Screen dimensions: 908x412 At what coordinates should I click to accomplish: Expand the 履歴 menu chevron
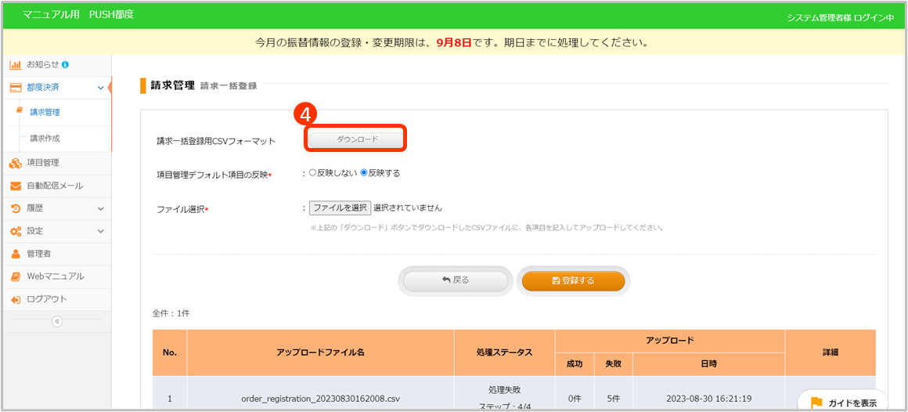coord(100,209)
